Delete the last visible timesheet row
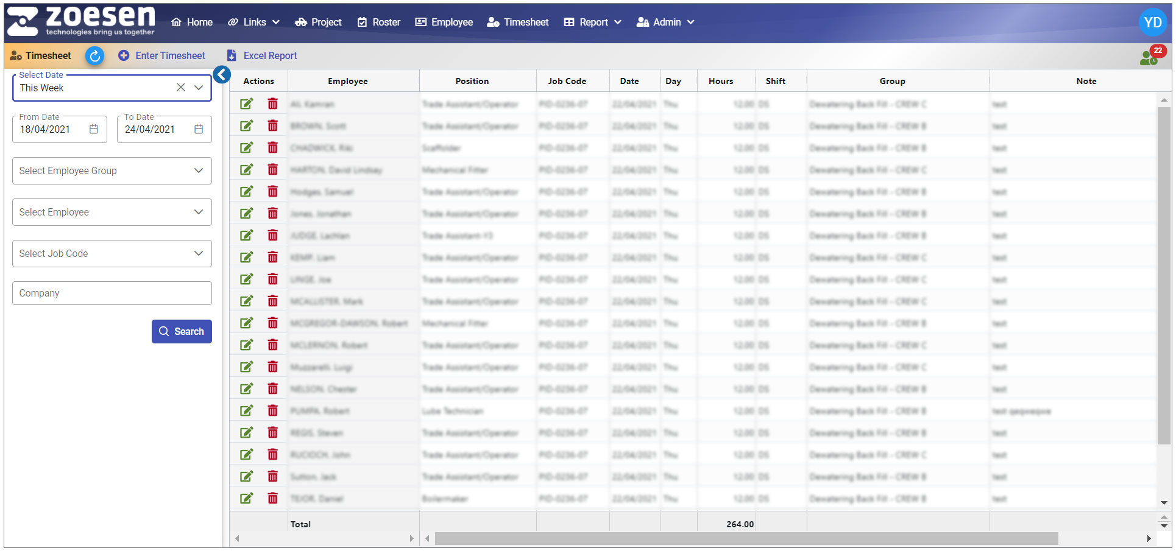The image size is (1176, 551). tap(272, 499)
